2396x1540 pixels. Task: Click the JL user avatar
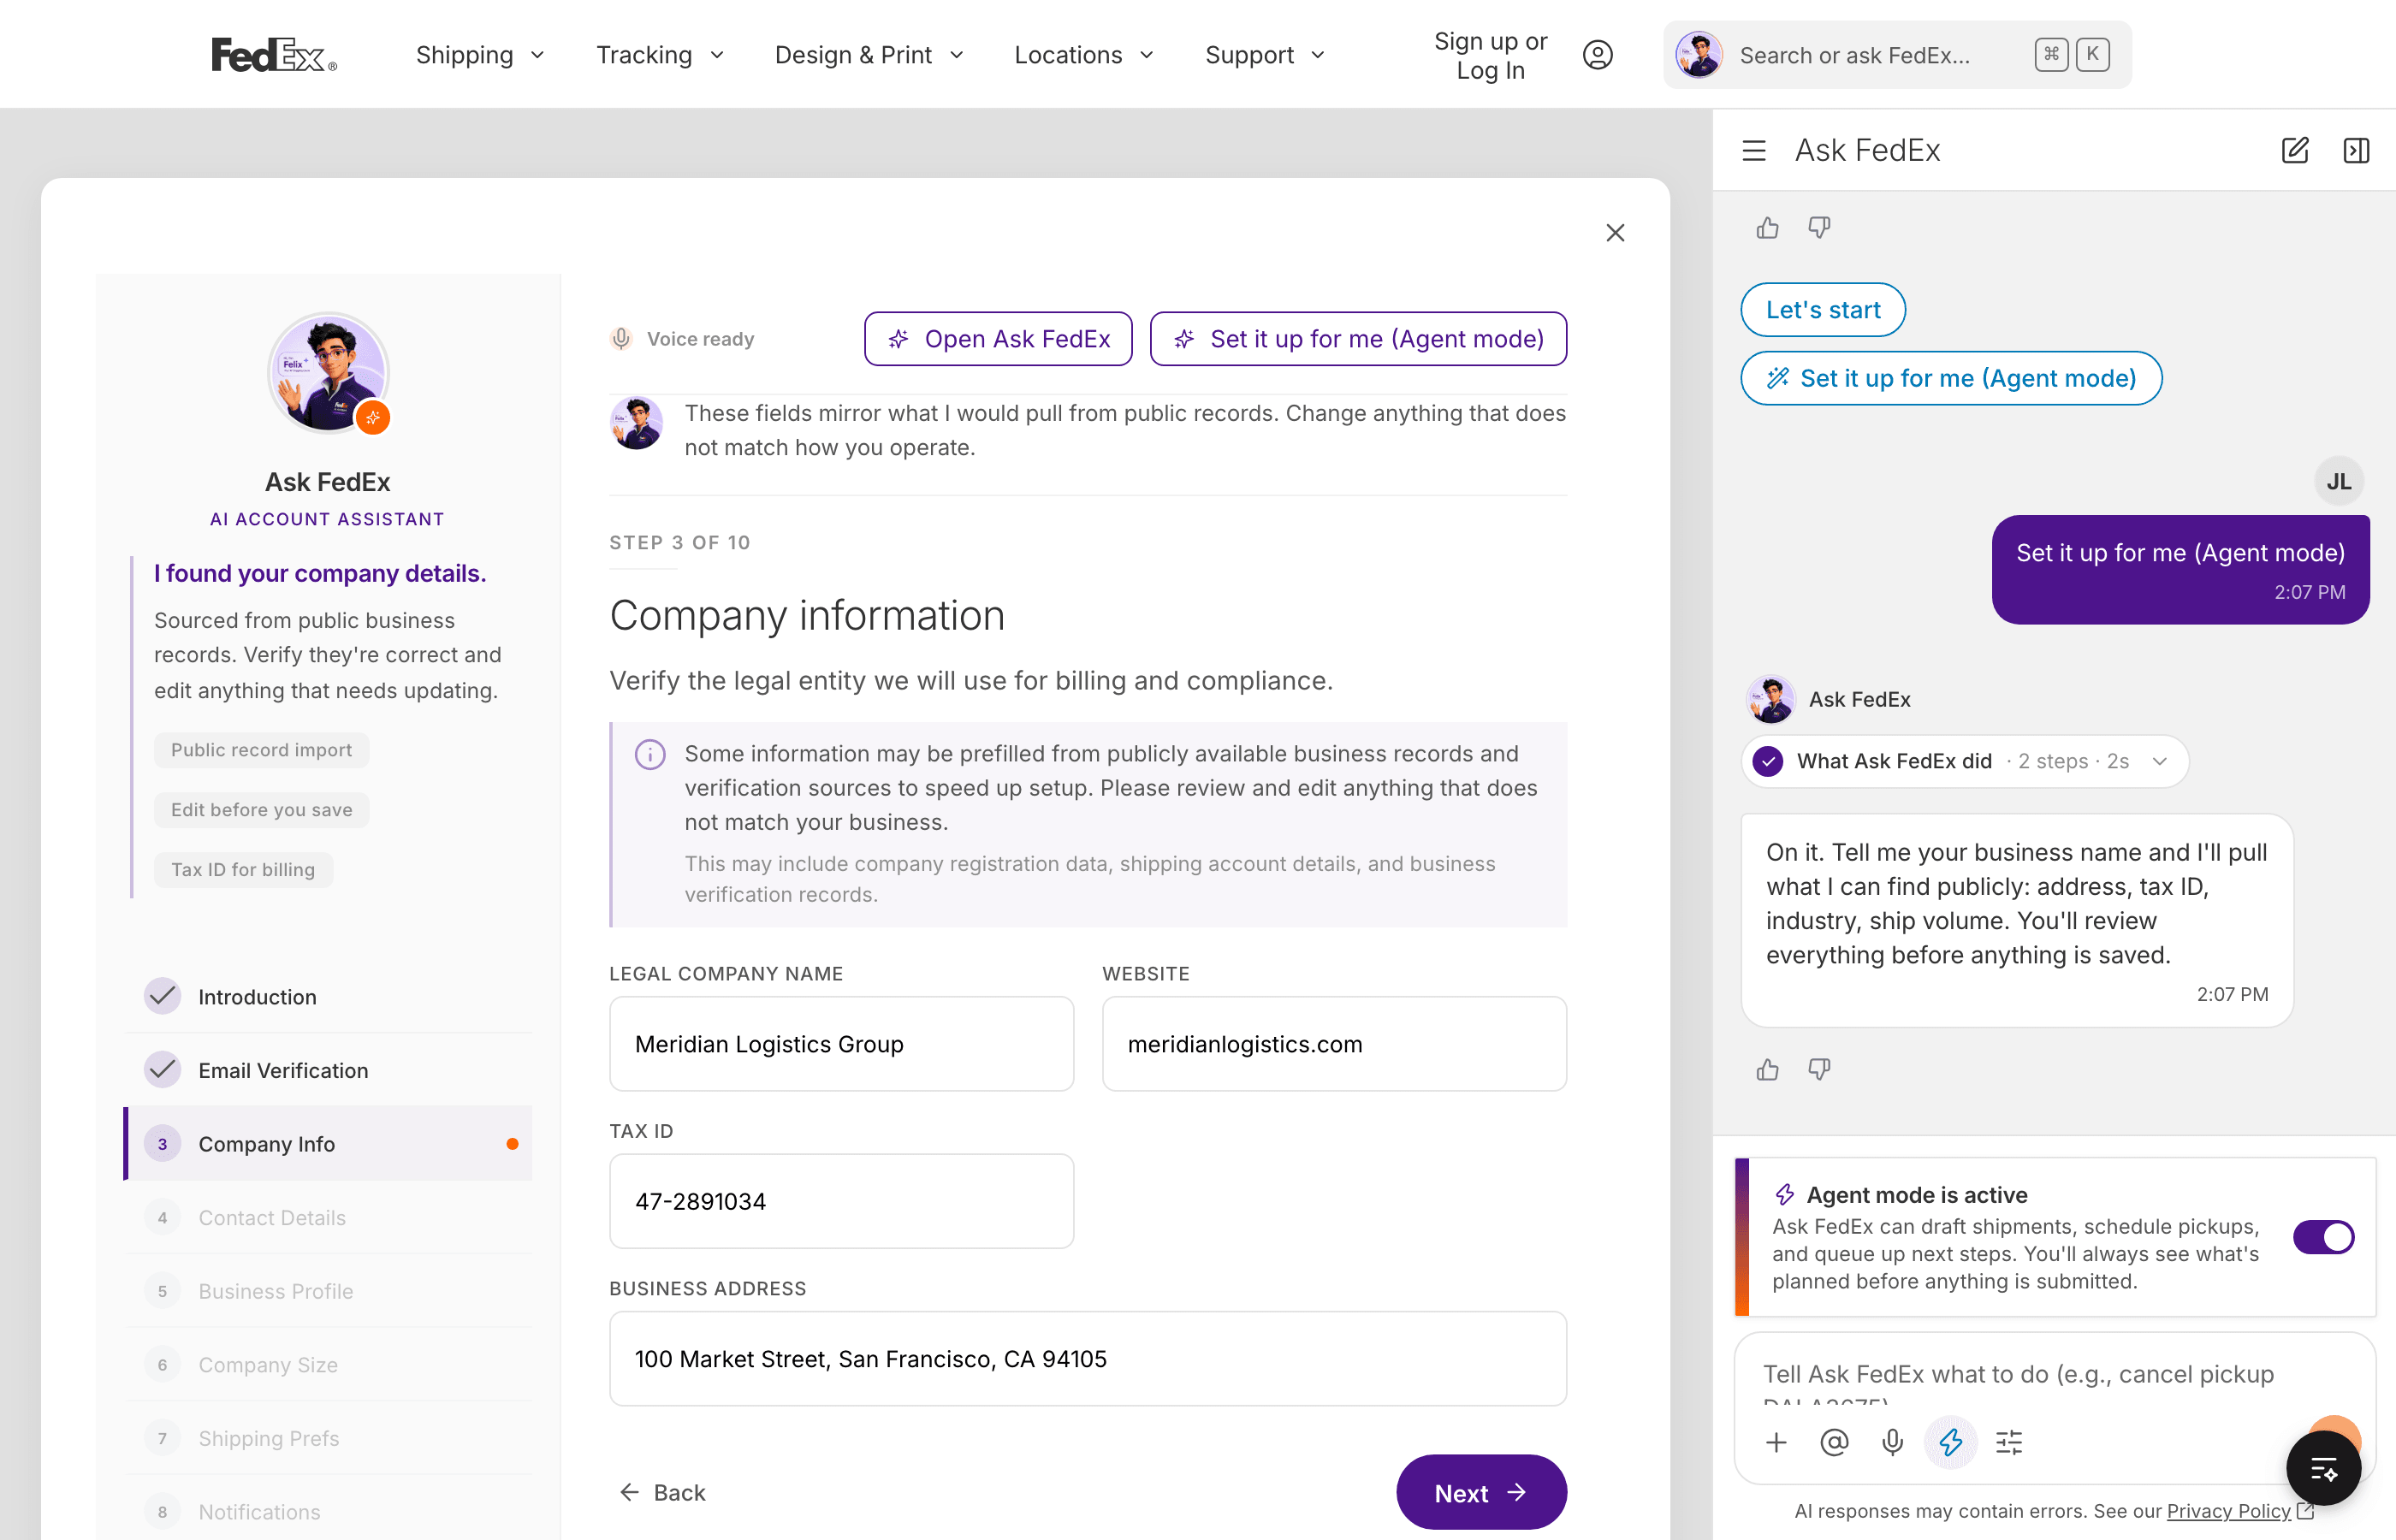2339,482
